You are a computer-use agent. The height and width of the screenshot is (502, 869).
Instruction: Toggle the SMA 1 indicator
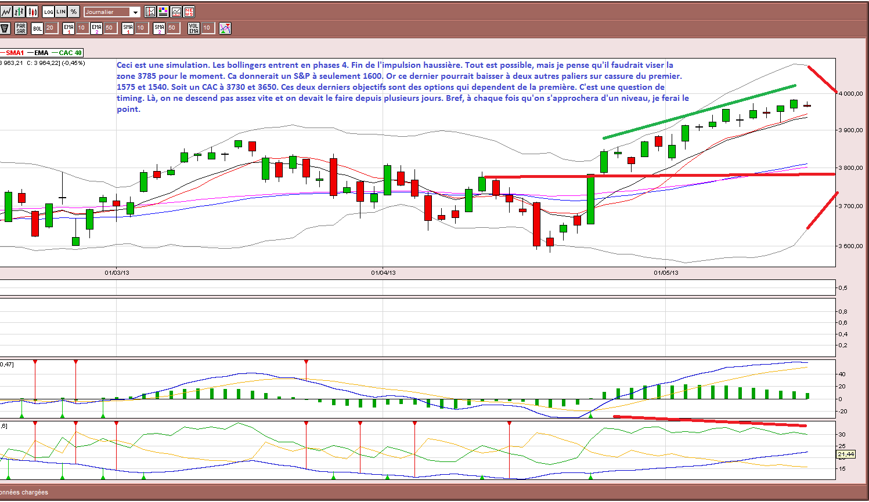pyautogui.click(x=128, y=28)
